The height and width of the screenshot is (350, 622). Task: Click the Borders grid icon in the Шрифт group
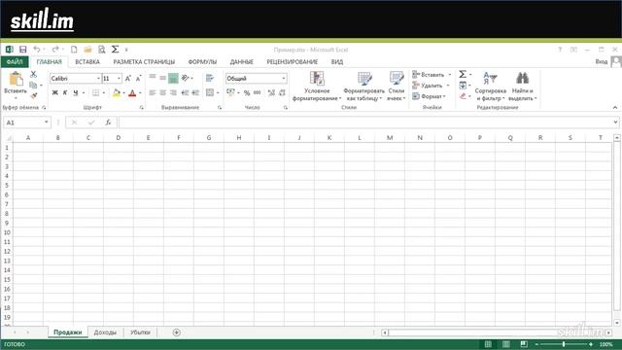95,92
